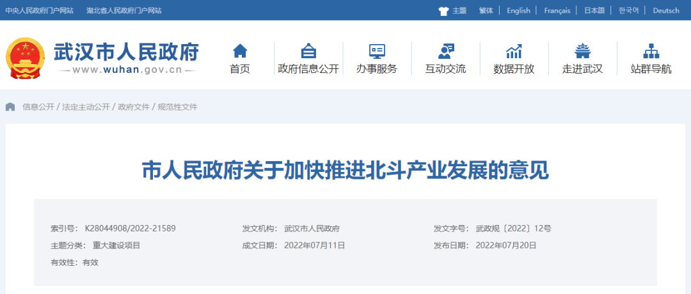Click the 互动交流 person chat icon
The image size is (691, 294).
pyautogui.click(x=446, y=50)
